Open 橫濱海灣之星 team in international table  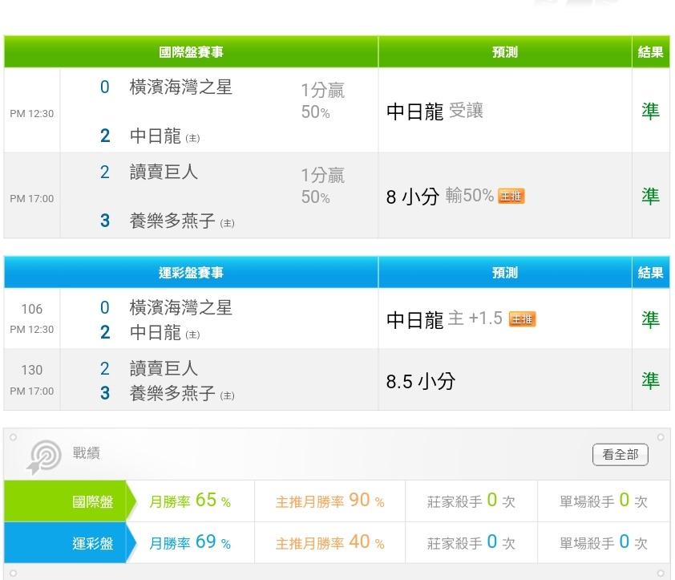coord(181,87)
